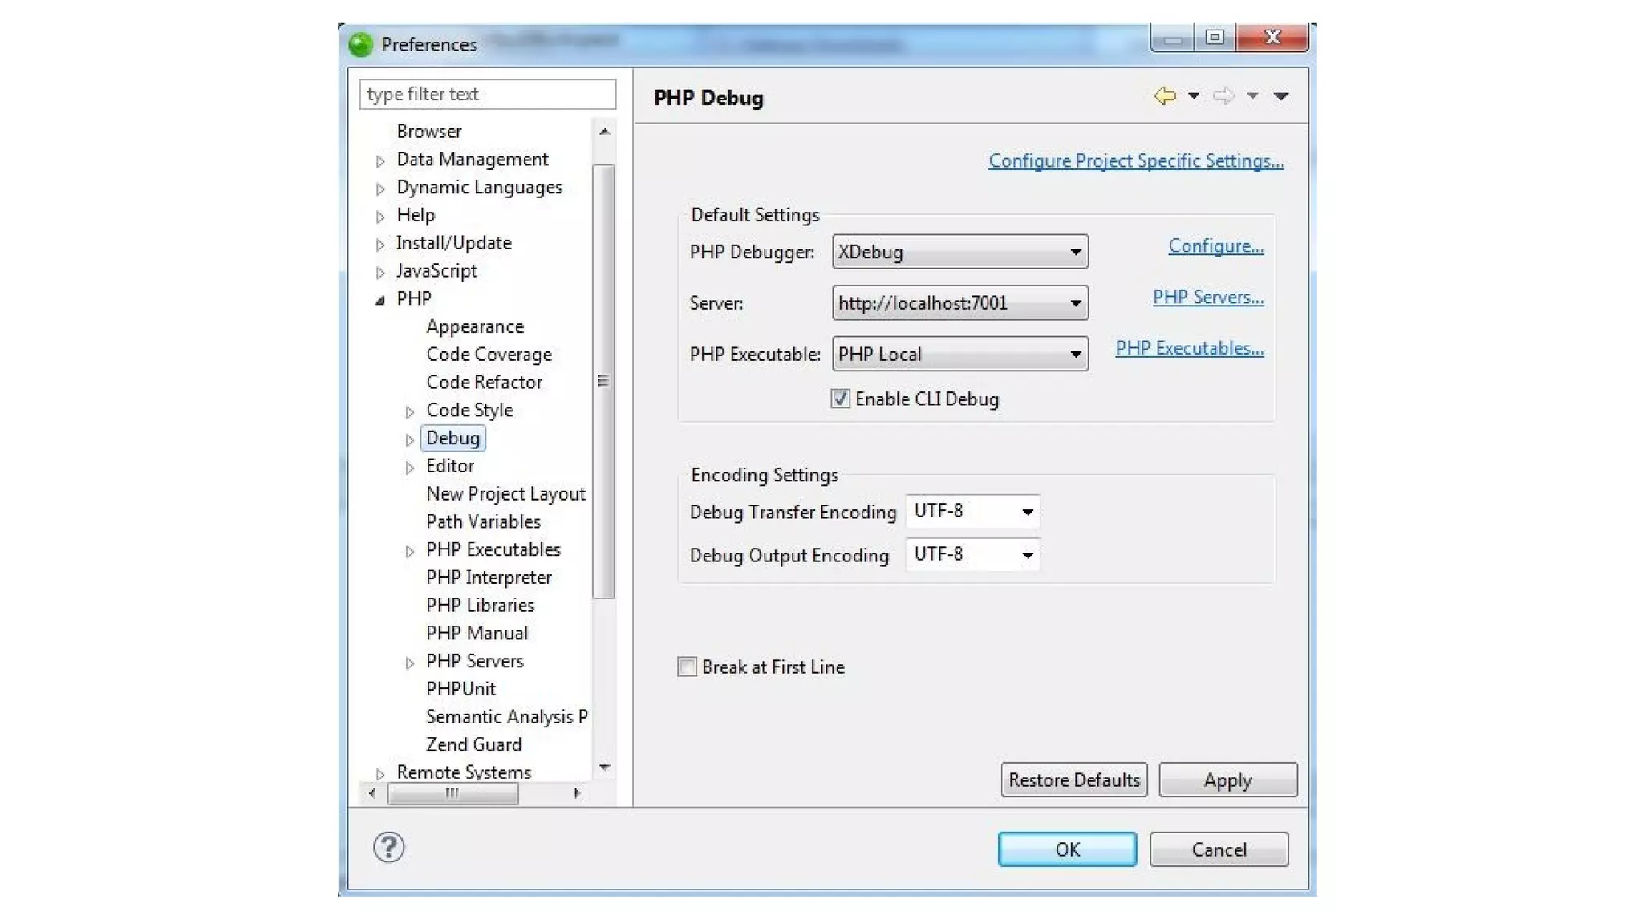Screen dimensions: 1643x924
Task: Open the back history dropdown arrow
Action: (x=1194, y=96)
